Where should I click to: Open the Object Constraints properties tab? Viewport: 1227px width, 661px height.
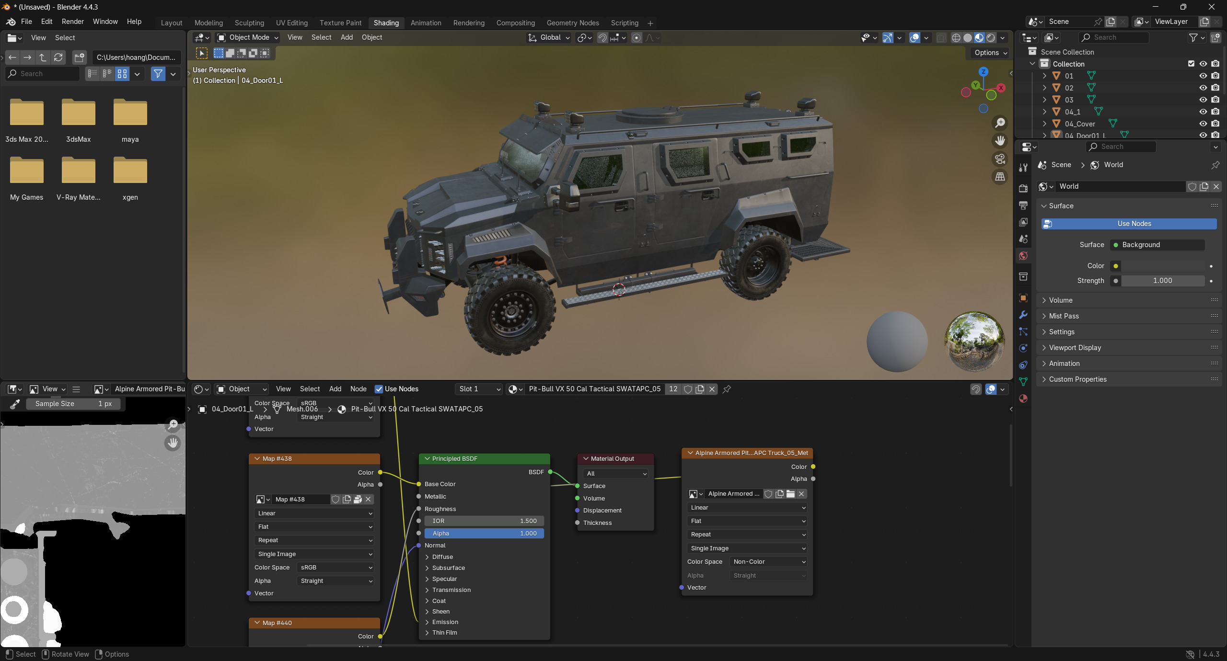(1023, 365)
